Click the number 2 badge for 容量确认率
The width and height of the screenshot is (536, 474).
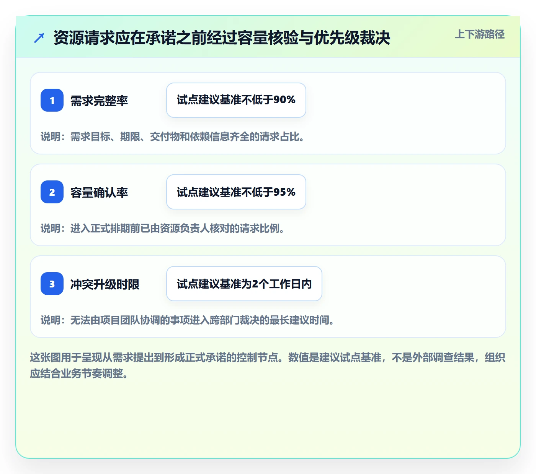point(52,192)
